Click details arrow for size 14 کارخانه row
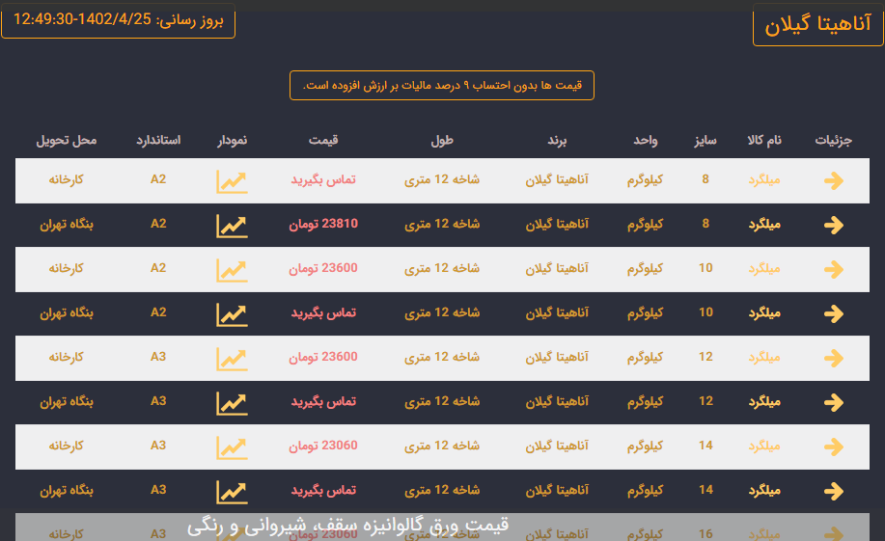The height and width of the screenshot is (541, 885). pyautogui.click(x=834, y=446)
